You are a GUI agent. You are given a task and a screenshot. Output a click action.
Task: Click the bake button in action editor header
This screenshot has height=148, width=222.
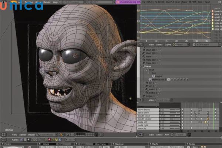point(181,135)
